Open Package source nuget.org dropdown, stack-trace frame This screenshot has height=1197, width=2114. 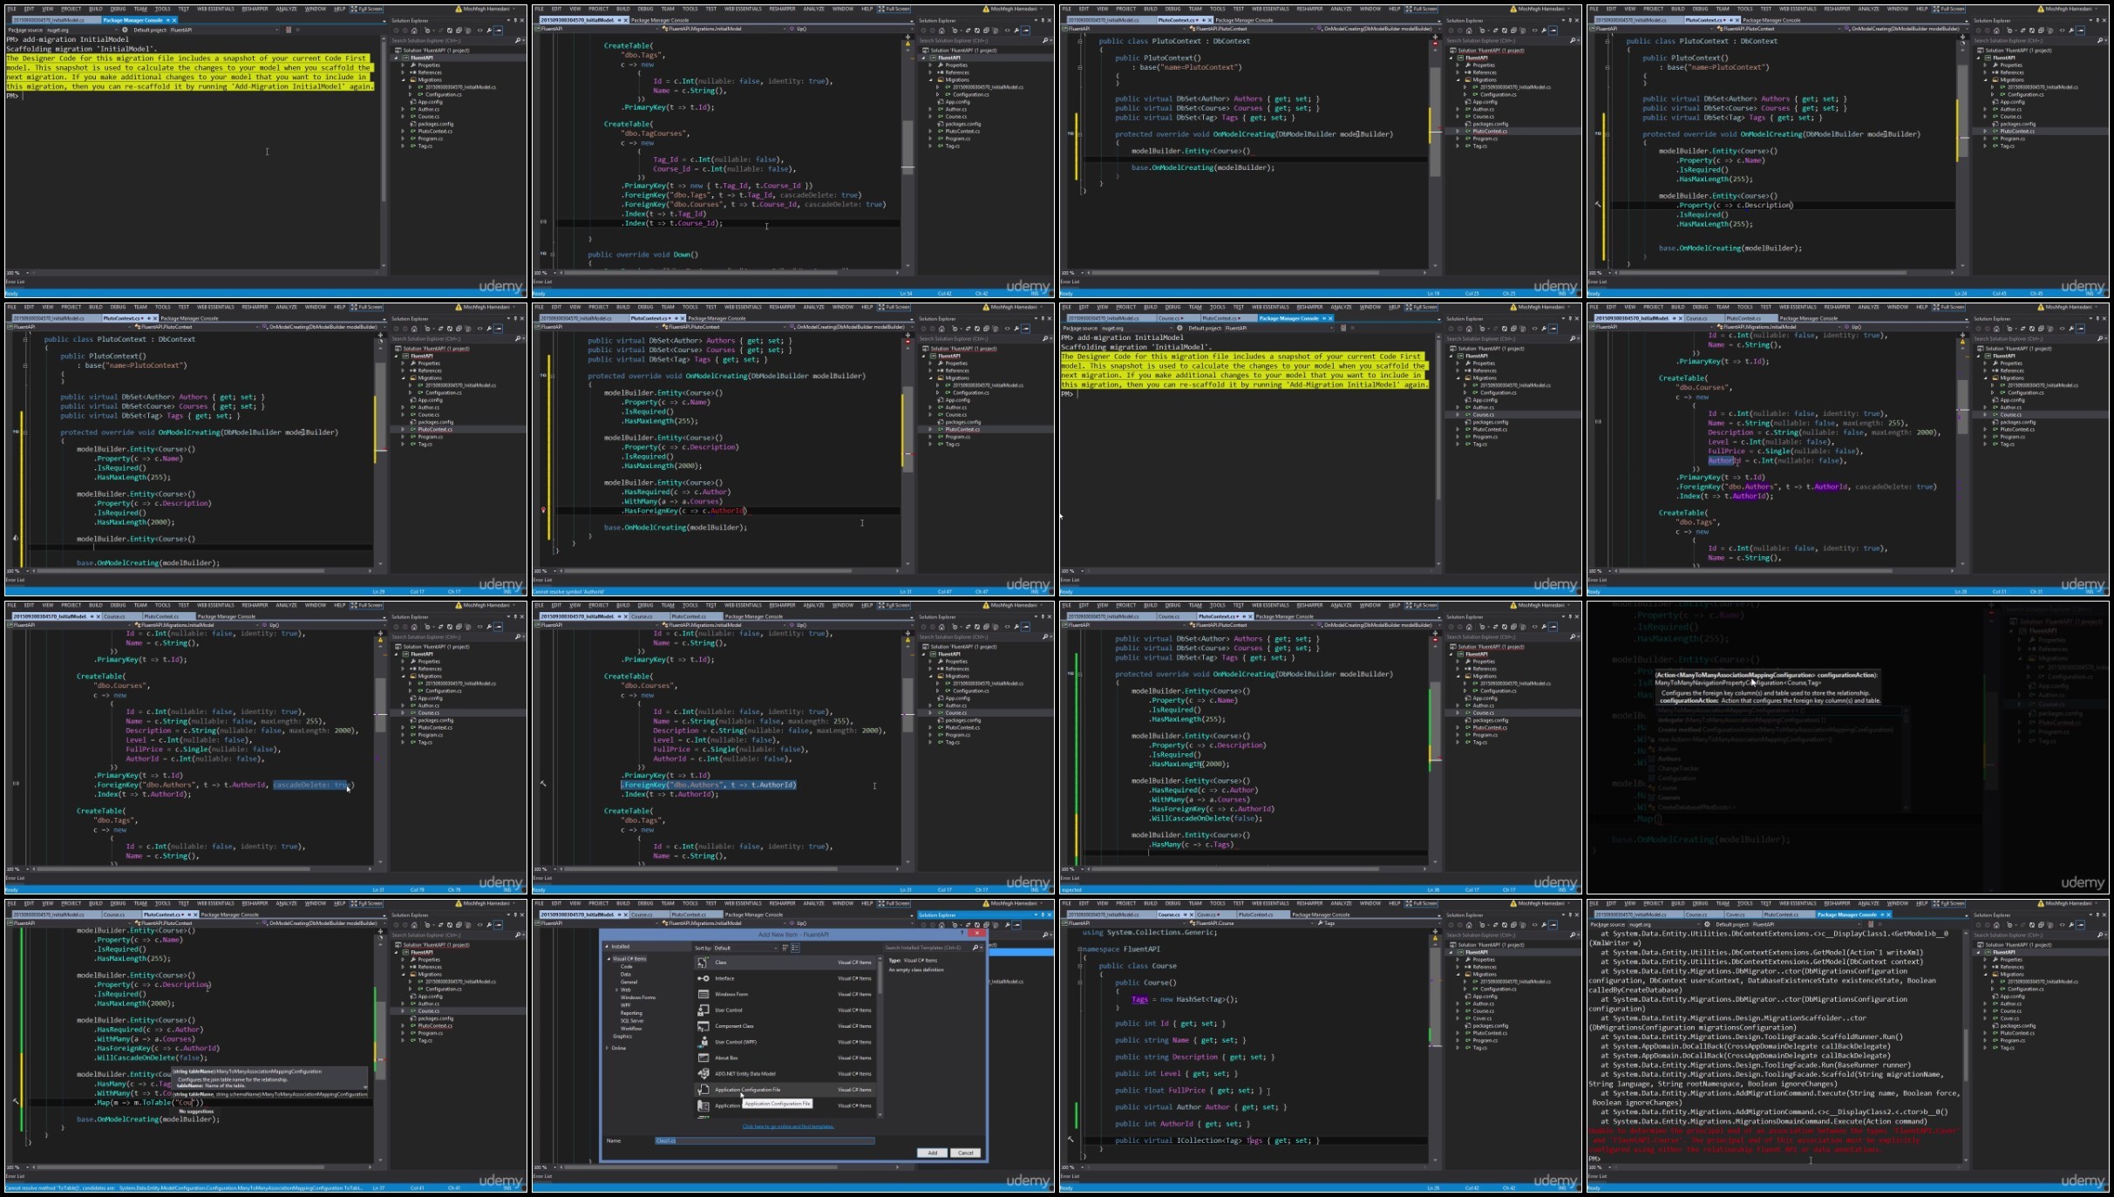tap(1664, 924)
